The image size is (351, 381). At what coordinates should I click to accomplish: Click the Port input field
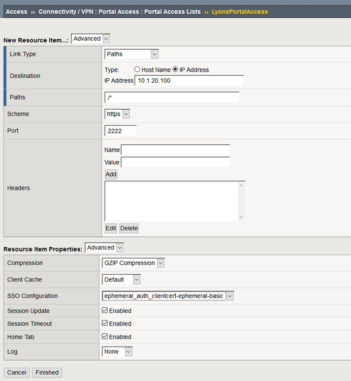click(120, 131)
